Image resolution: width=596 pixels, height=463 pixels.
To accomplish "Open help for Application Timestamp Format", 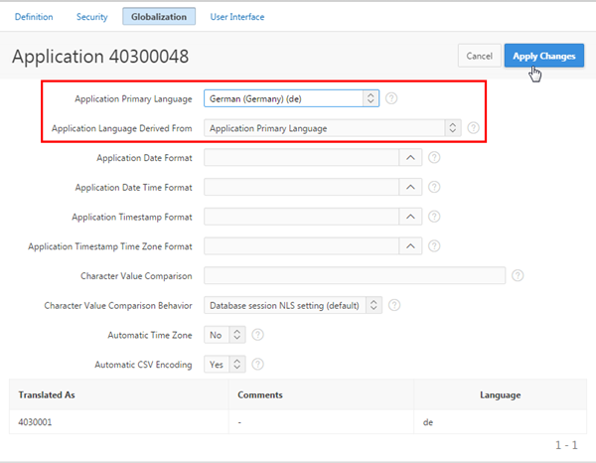I will [434, 216].
